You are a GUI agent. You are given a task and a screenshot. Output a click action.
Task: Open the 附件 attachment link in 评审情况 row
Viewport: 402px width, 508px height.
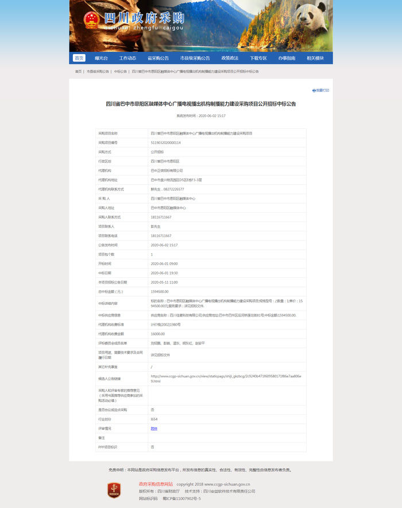click(154, 428)
